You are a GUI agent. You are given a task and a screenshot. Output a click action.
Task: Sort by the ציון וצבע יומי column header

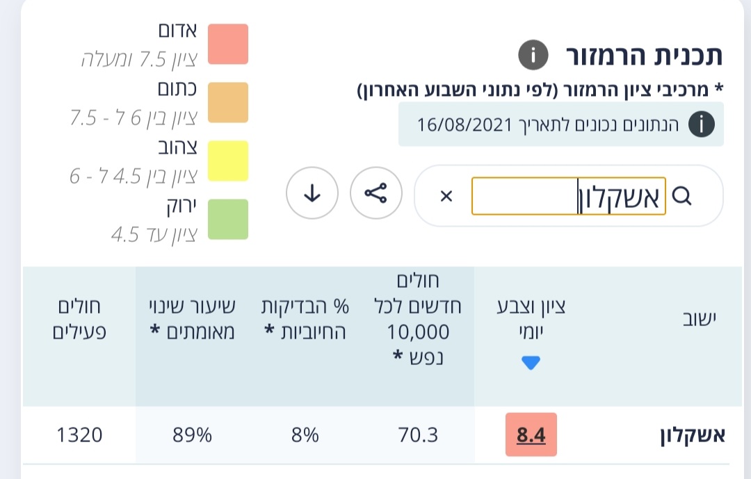pos(531,318)
